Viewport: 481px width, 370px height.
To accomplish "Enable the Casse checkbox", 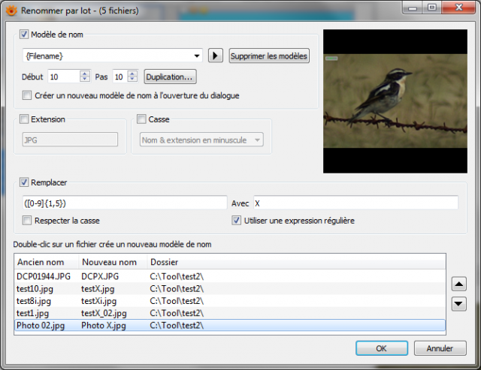I will click(x=141, y=119).
